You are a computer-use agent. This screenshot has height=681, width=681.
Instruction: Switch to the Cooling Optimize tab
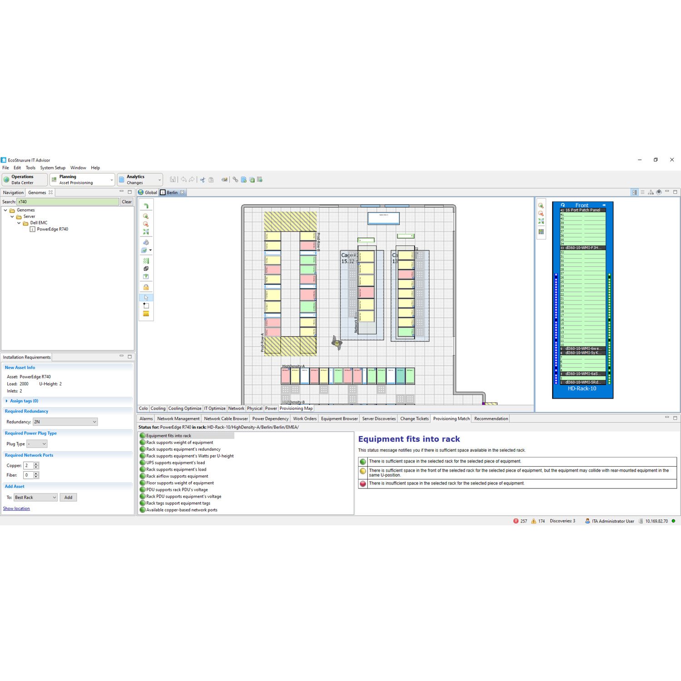click(185, 409)
